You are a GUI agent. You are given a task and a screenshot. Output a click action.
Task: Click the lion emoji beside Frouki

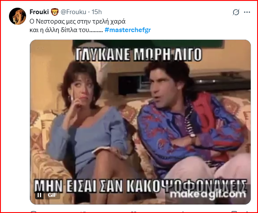pyautogui.click(x=55, y=12)
